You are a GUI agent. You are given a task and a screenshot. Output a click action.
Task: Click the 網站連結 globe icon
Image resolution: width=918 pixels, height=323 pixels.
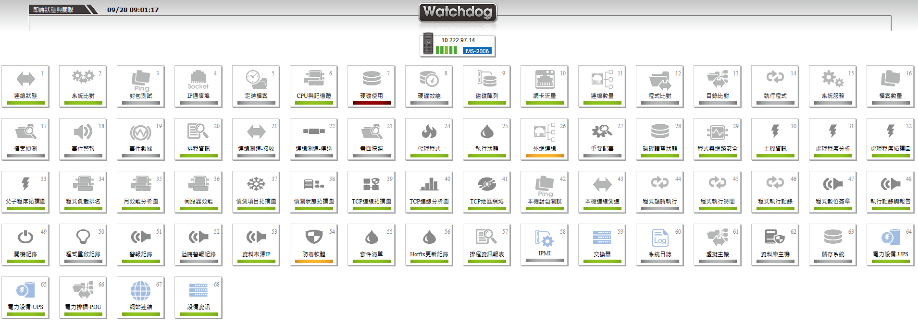click(140, 290)
